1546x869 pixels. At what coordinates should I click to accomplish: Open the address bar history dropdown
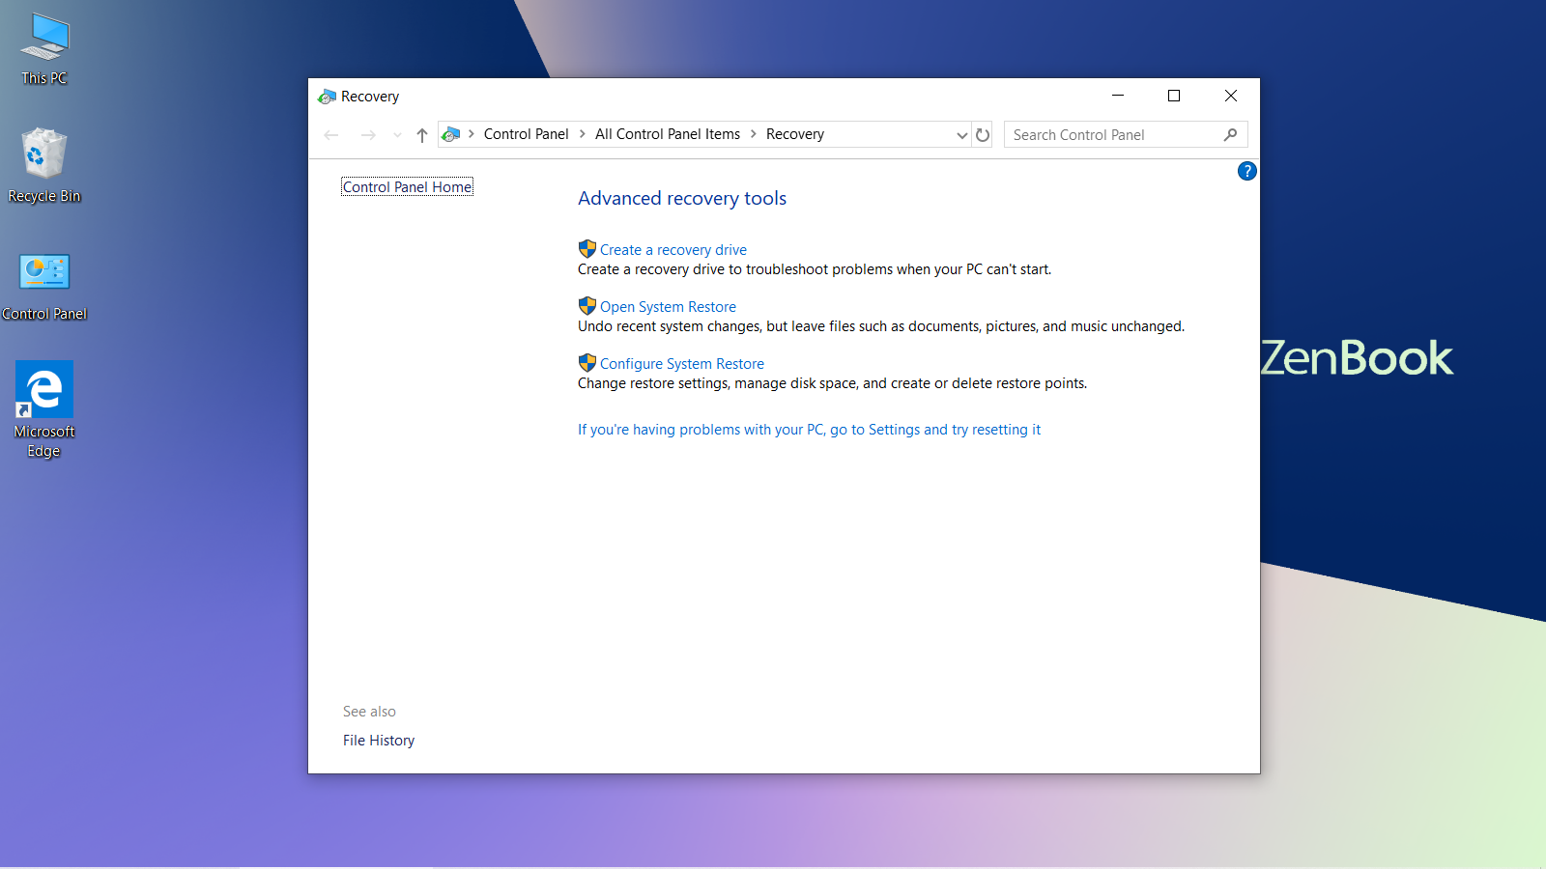point(961,135)
